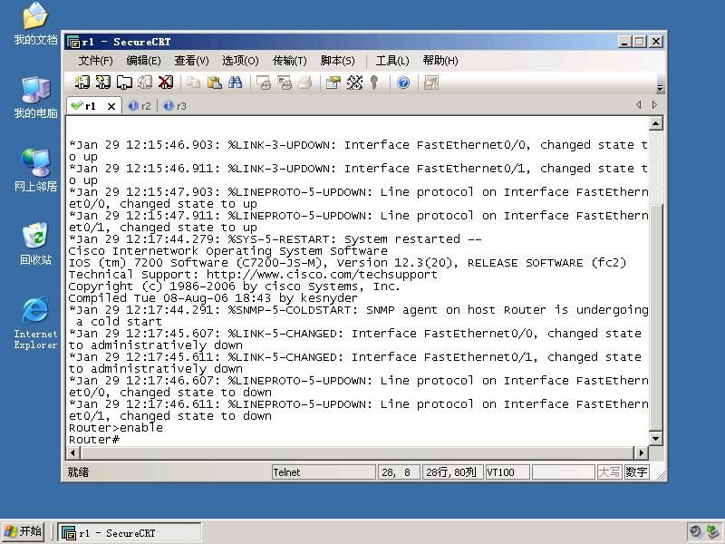Viewport: 725px width, 544px height.
Task: Click the Connect in Tab icon
Action: (124, 83)
